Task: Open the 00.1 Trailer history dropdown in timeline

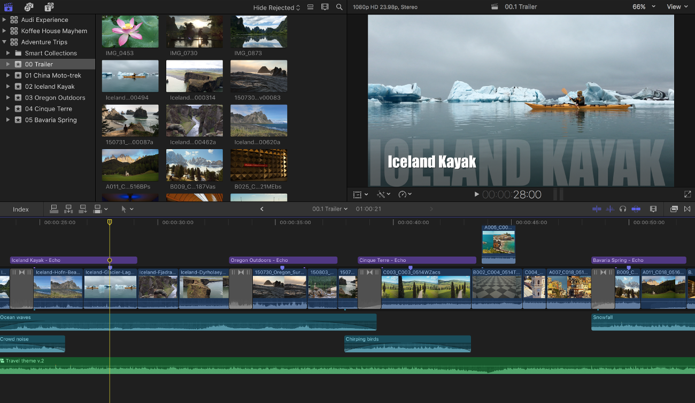Action: 330,209
